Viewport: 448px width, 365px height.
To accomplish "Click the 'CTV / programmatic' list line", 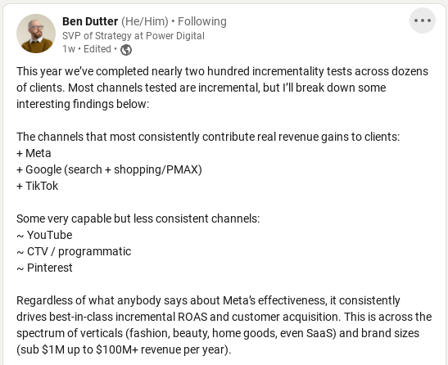I will click(x=74, y=251).
